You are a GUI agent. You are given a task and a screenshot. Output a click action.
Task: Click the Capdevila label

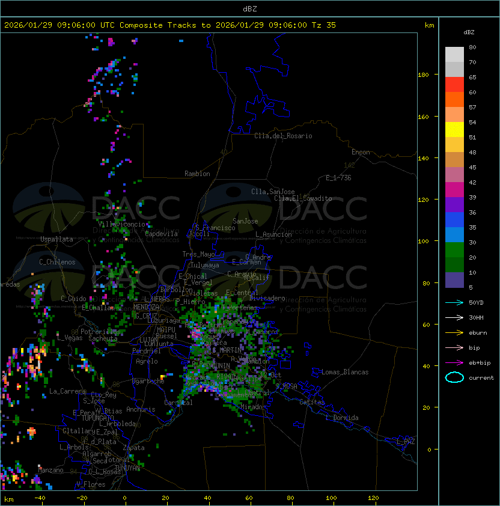pos(161,234)
